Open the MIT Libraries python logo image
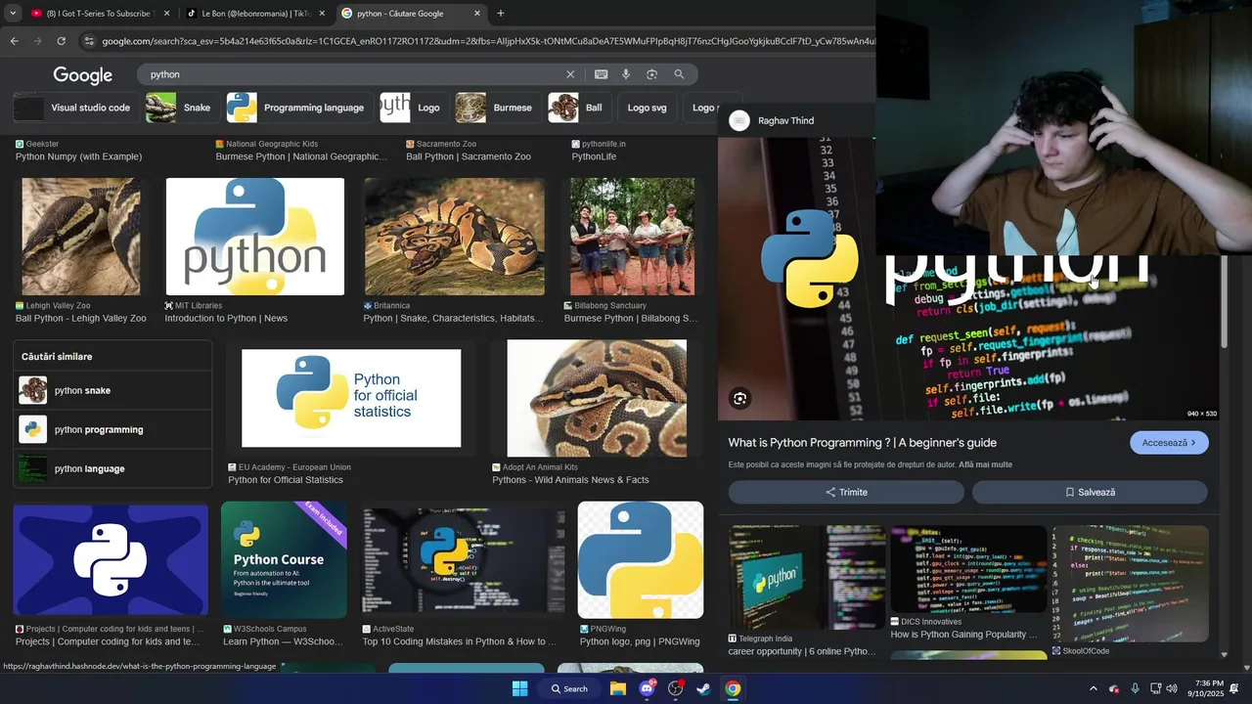 (x=255, y=237)
